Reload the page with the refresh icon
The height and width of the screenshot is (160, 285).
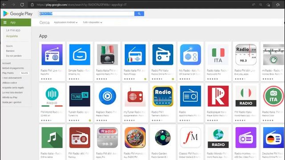pyautogui.click(x=22, y=4)
